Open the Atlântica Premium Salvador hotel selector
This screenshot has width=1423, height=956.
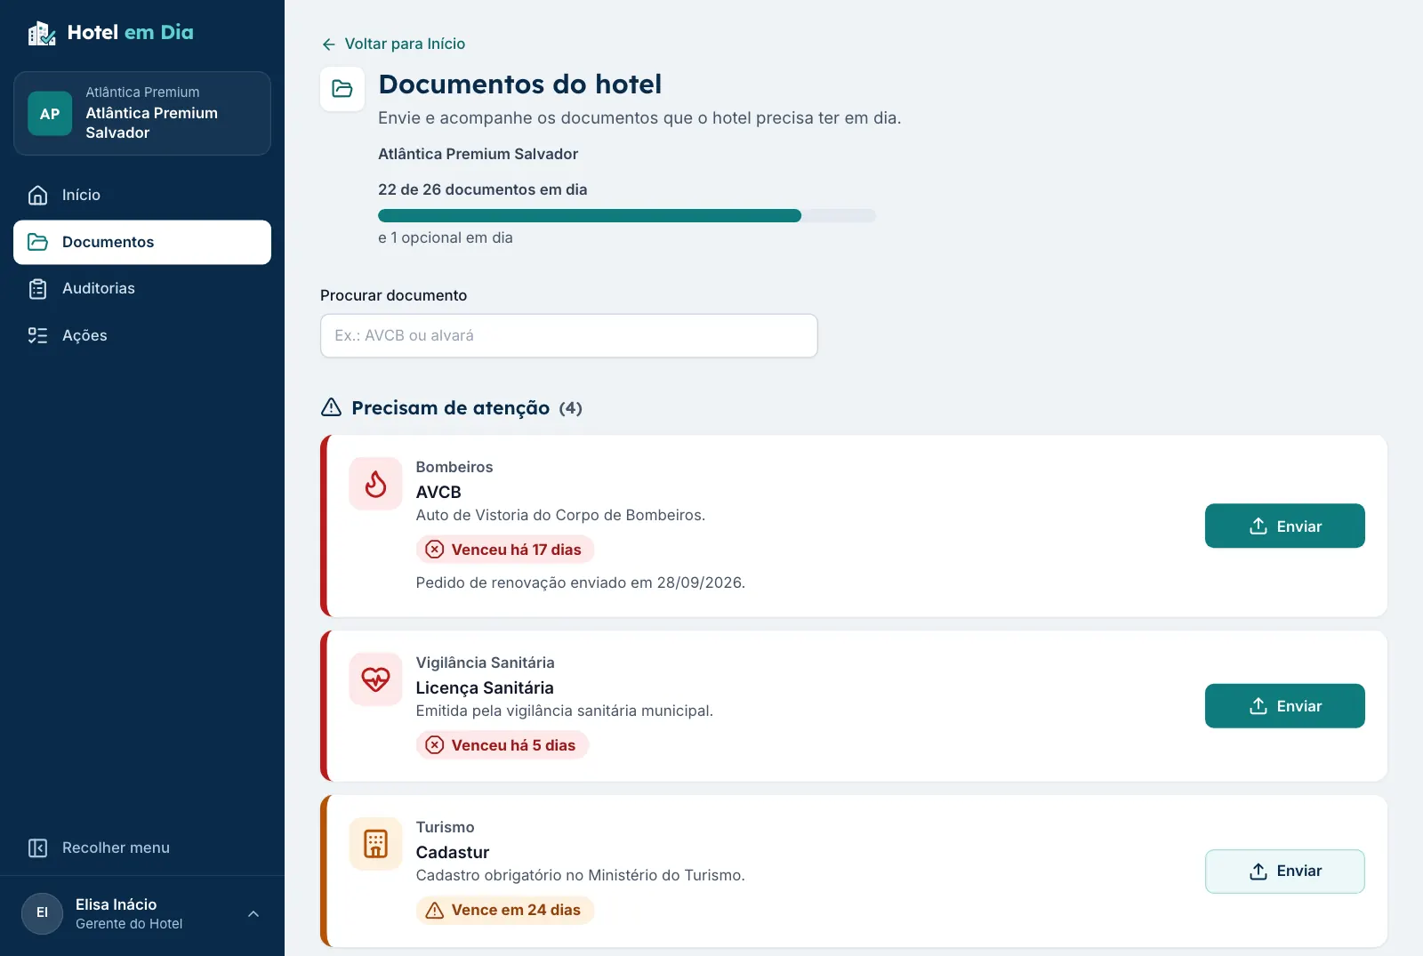coord(142,114)
